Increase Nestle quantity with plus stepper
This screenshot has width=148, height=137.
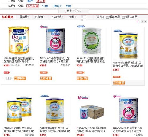point(12,78)
